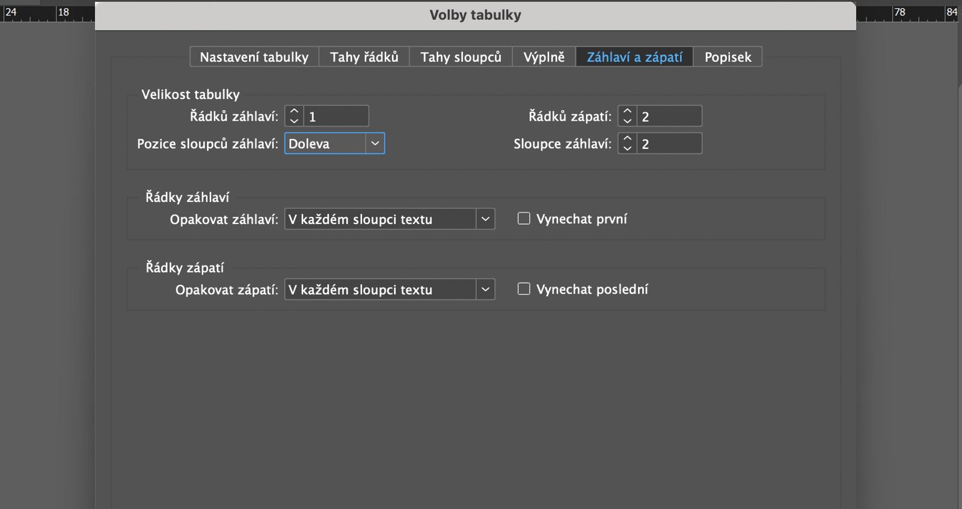Open the Tahy řádků tab

364,57
